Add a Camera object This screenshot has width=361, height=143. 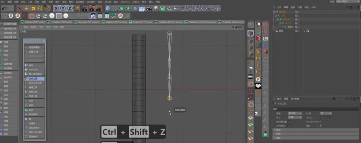pyautogui.click(x=149, y=9)
